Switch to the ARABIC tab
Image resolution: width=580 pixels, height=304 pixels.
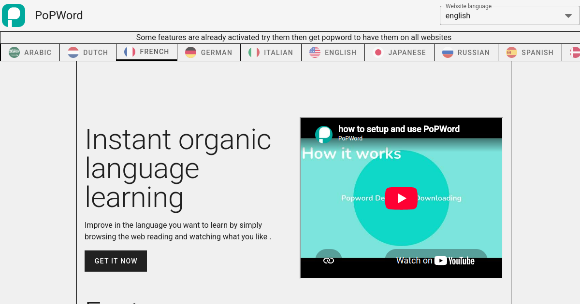pyautogui.click(x=30, y=53)
